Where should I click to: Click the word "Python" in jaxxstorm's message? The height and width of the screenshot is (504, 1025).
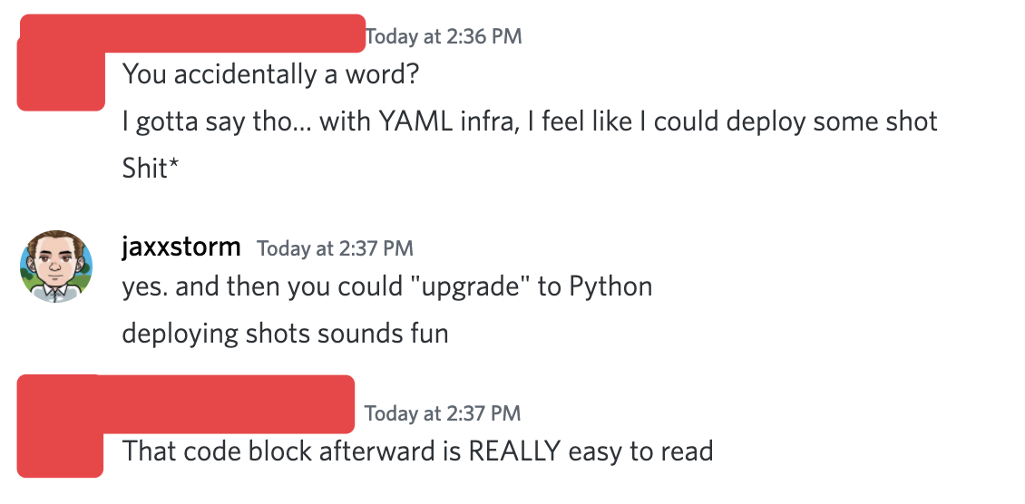pos(610,286)
